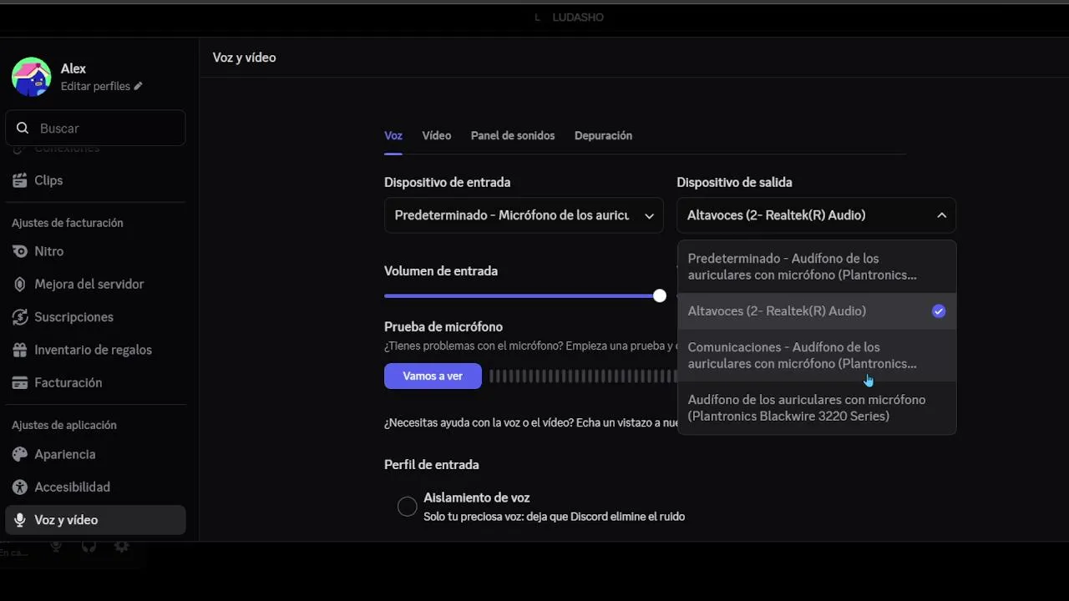
Task: Open Dispositivo de entrada dropdown
Action: coord(524,215)
